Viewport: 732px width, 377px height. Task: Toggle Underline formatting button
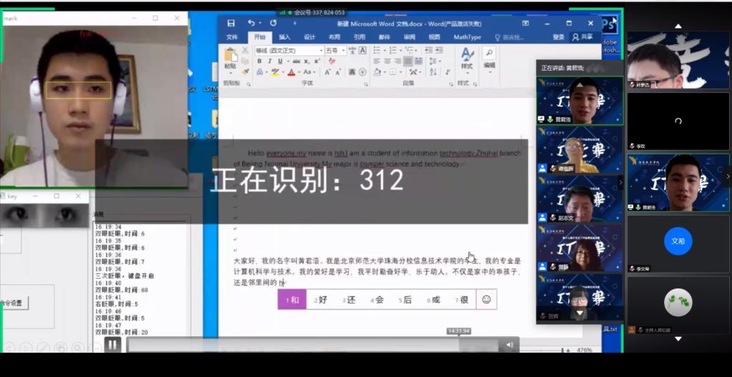(x=280, y=61)
